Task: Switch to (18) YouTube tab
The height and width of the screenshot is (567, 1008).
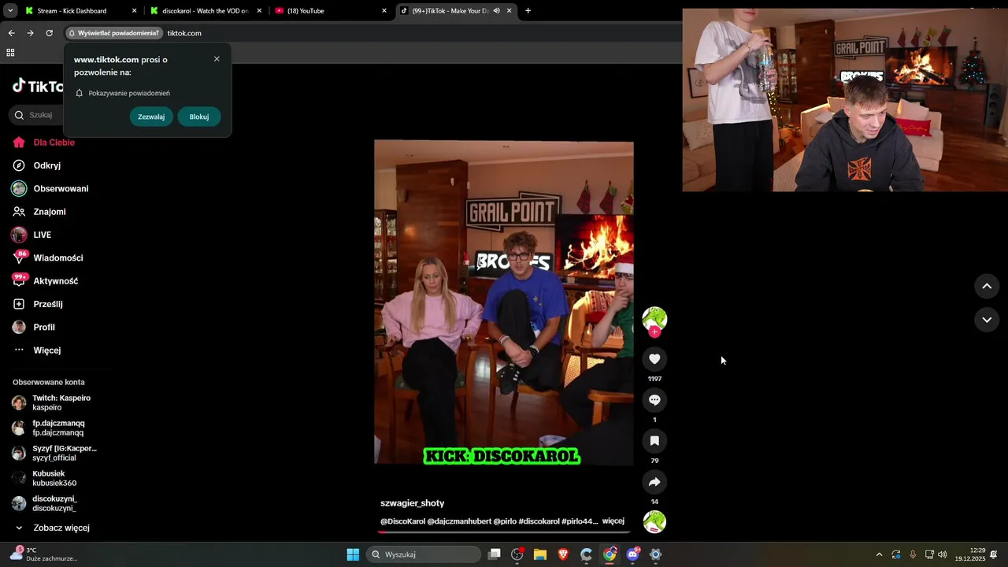Action: [331, 11]
